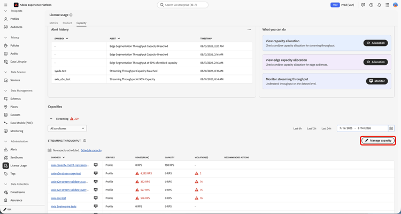This screenshot has height=214, width=401.
Task: Click the Streaming Throughput info icon
Action: point(84,141)
